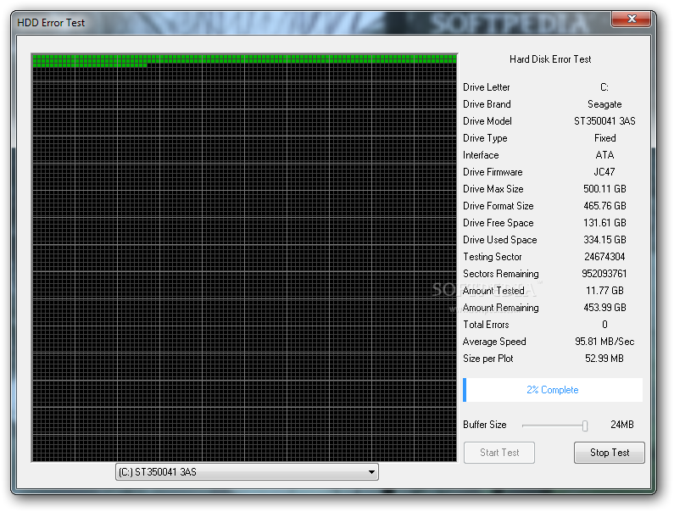Viewport: 674px width, 512px height.
Task: Close the HDD Error Test window
Action: click(632, 19)
